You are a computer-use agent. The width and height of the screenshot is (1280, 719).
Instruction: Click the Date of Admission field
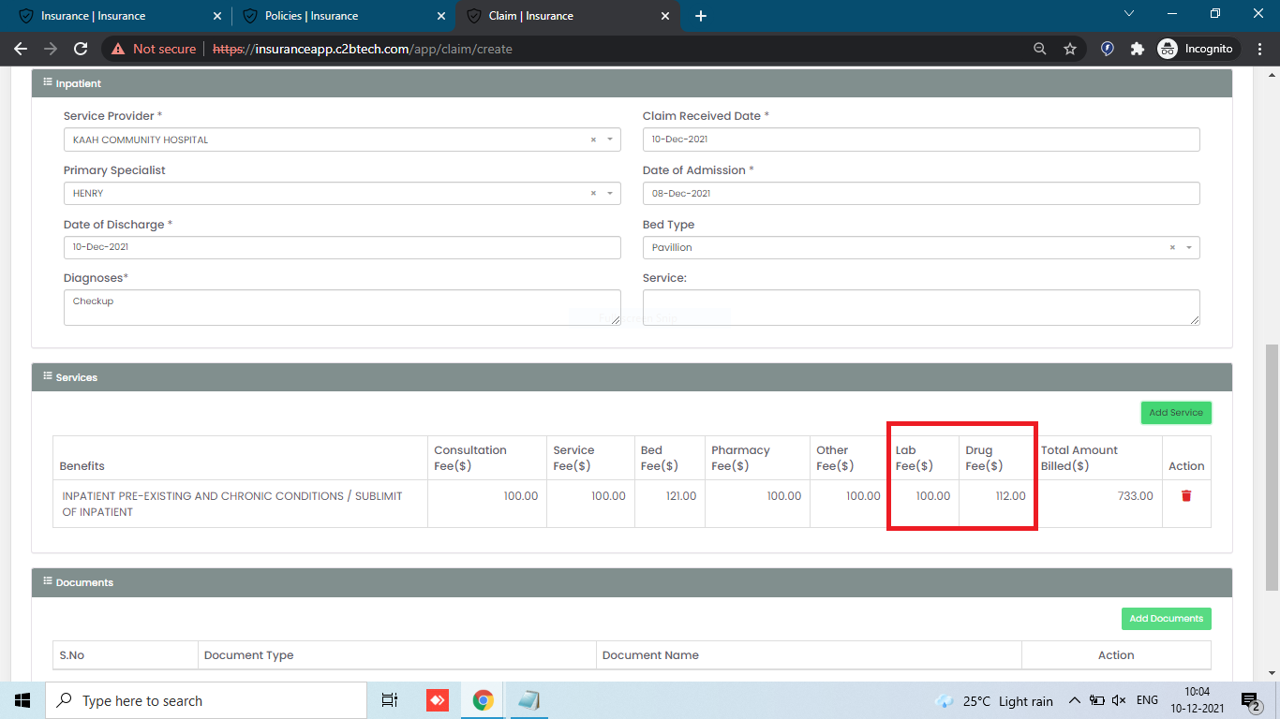pos(921,194)
